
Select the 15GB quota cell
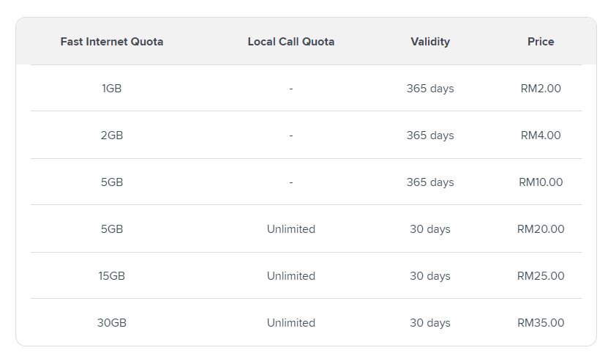pyautogui.click(x=112, y=276)
